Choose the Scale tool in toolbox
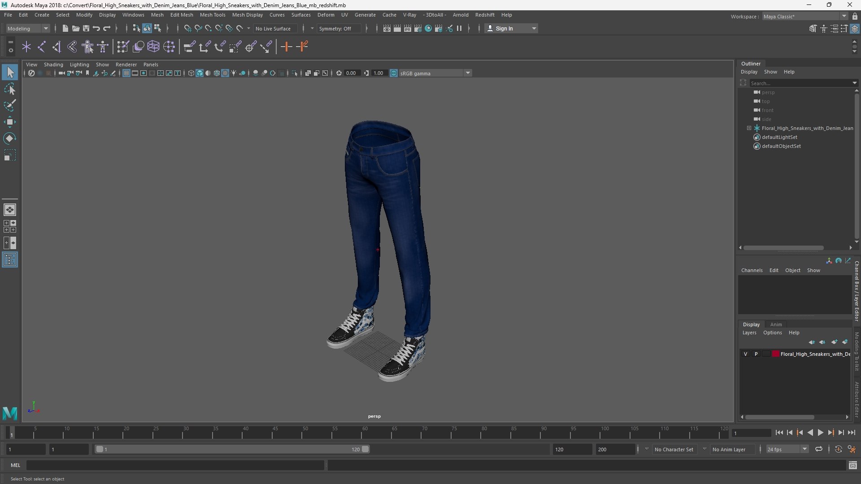 coord(10,155)
